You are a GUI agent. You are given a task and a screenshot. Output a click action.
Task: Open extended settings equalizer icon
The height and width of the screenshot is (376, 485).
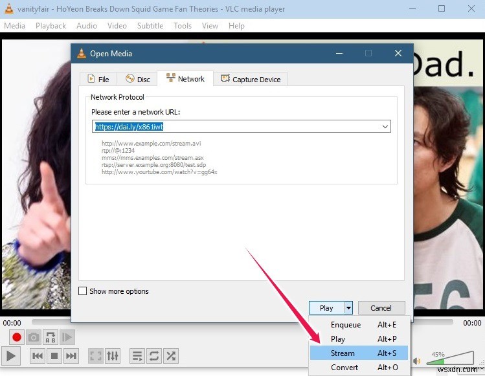[x=113, y=356]
